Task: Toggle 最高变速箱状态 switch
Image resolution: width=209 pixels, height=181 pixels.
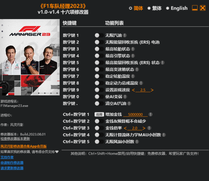Action: (99, 70)
